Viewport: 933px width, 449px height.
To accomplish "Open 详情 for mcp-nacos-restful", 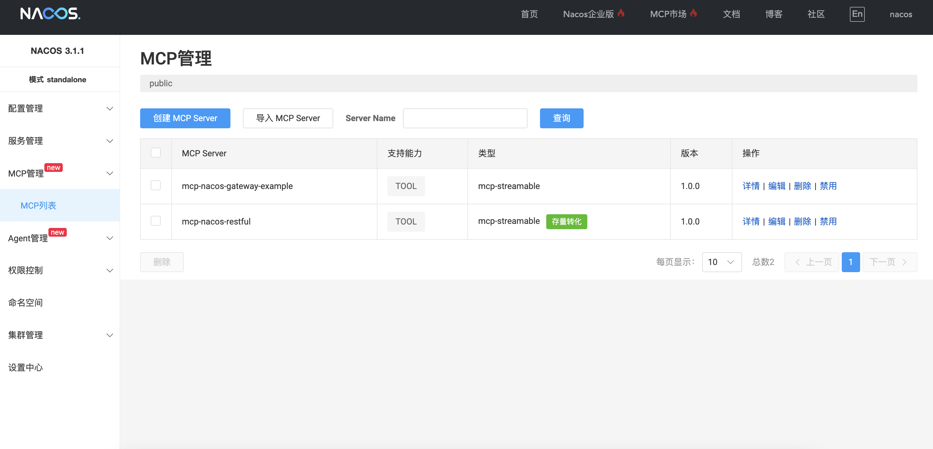I will 751,221.
